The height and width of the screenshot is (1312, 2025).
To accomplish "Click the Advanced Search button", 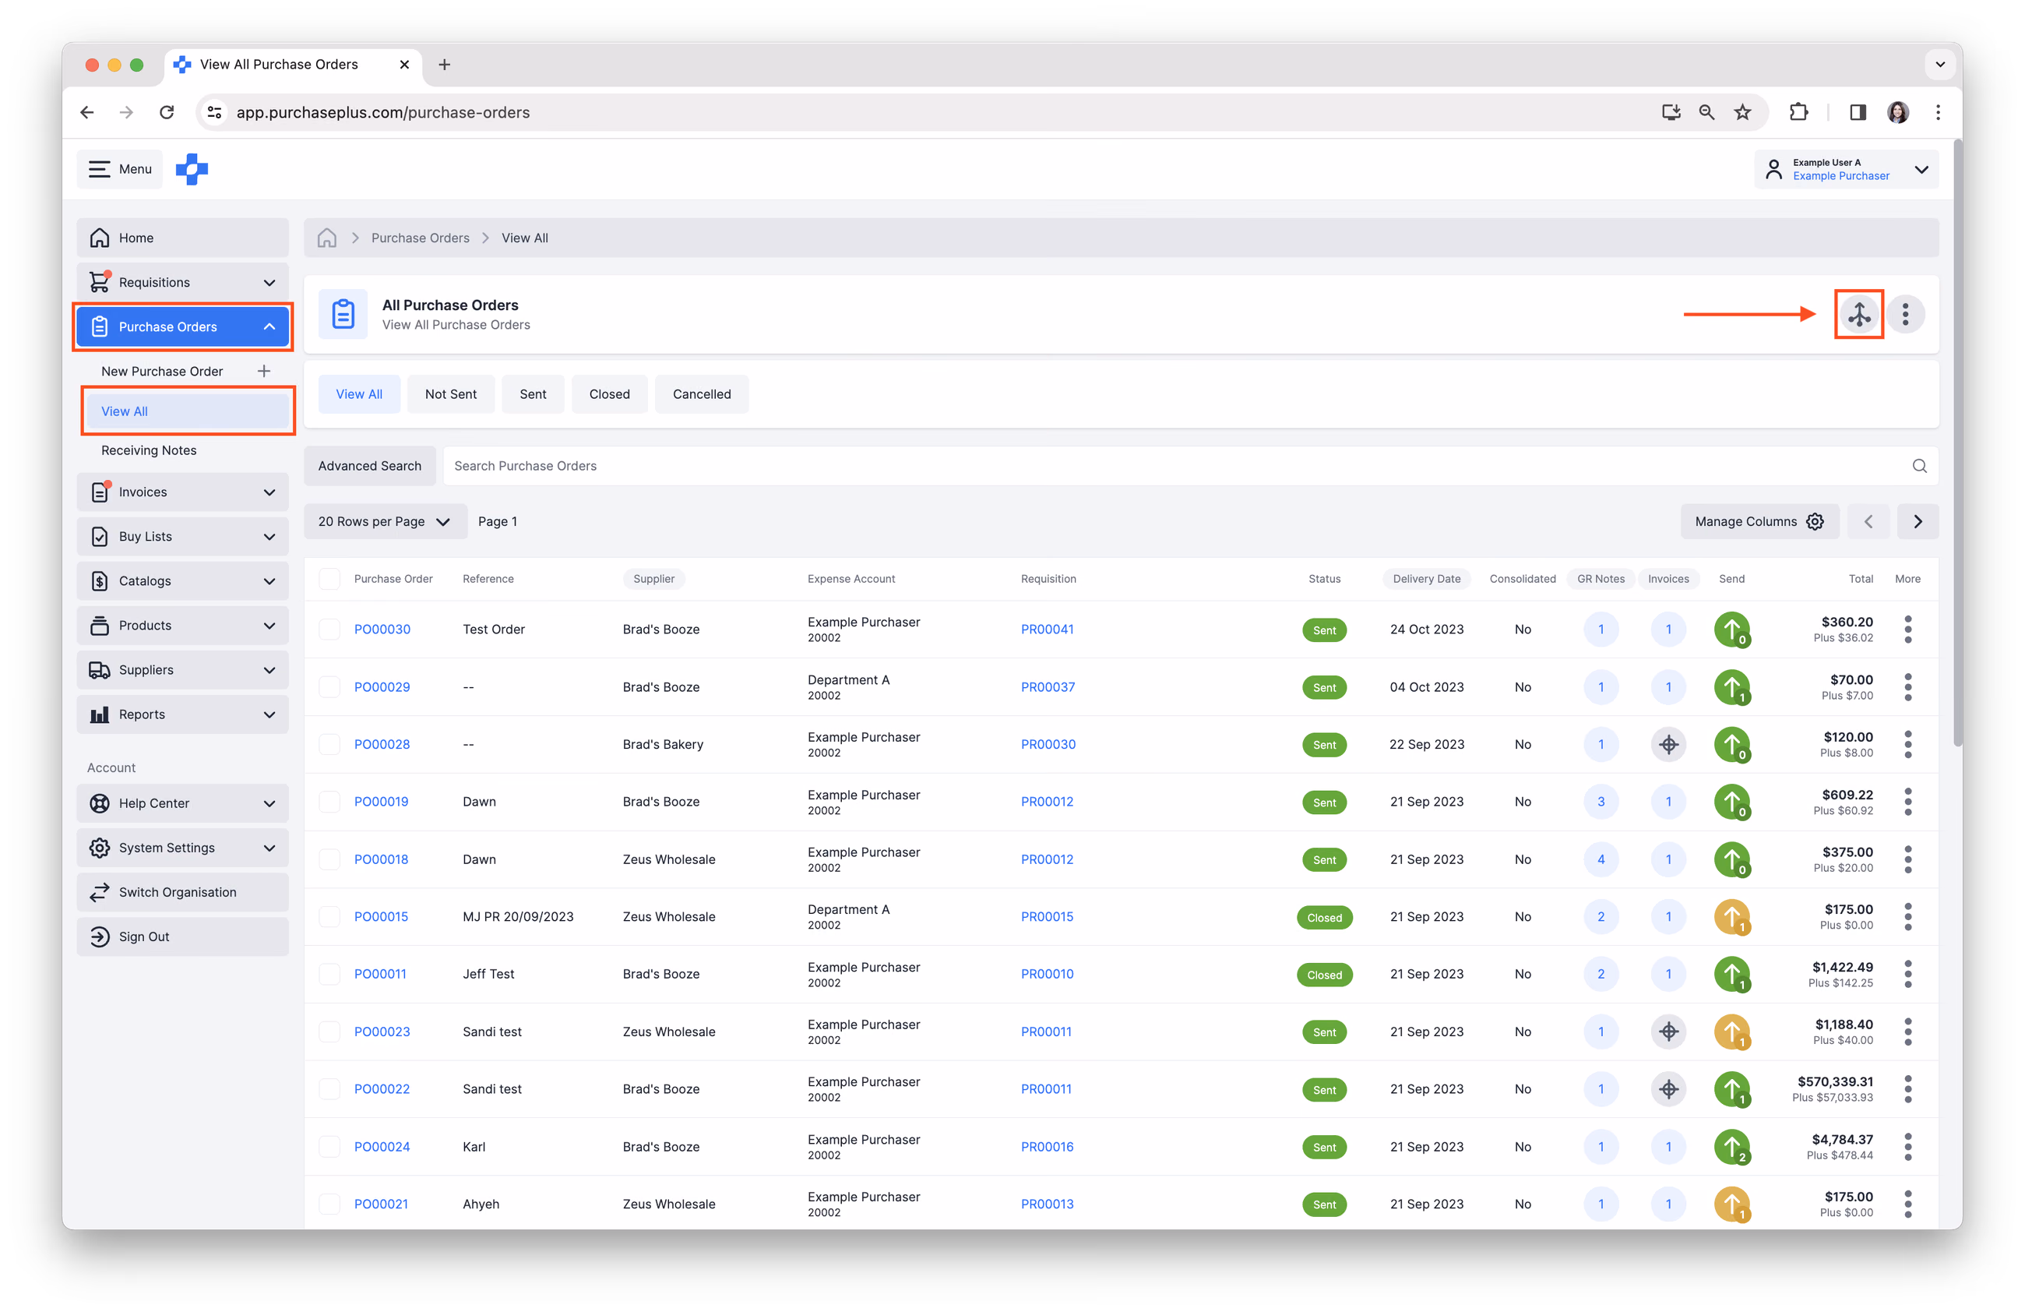I will (x=369, y=465).
